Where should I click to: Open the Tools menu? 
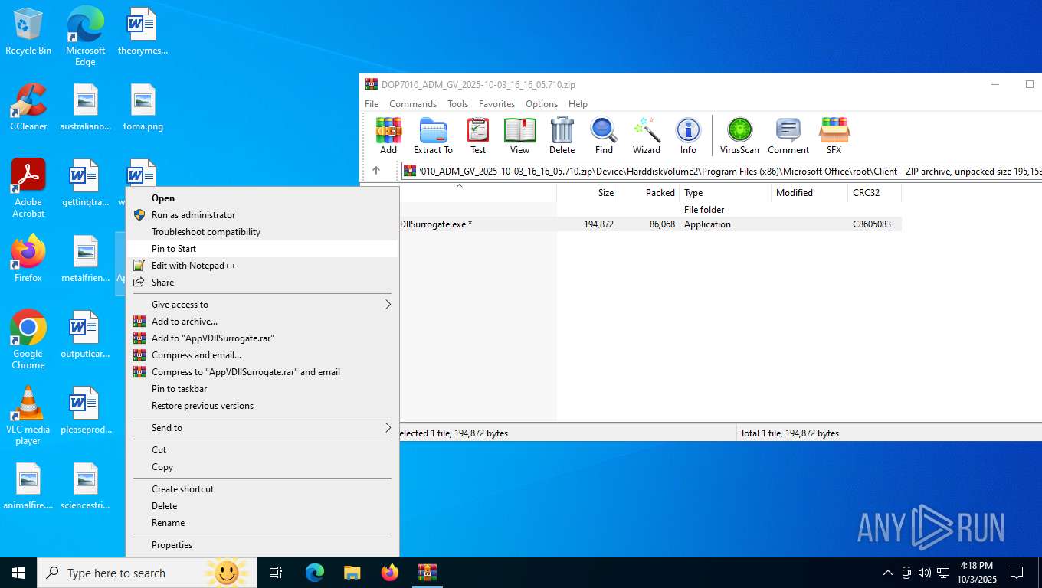point(457,104)
